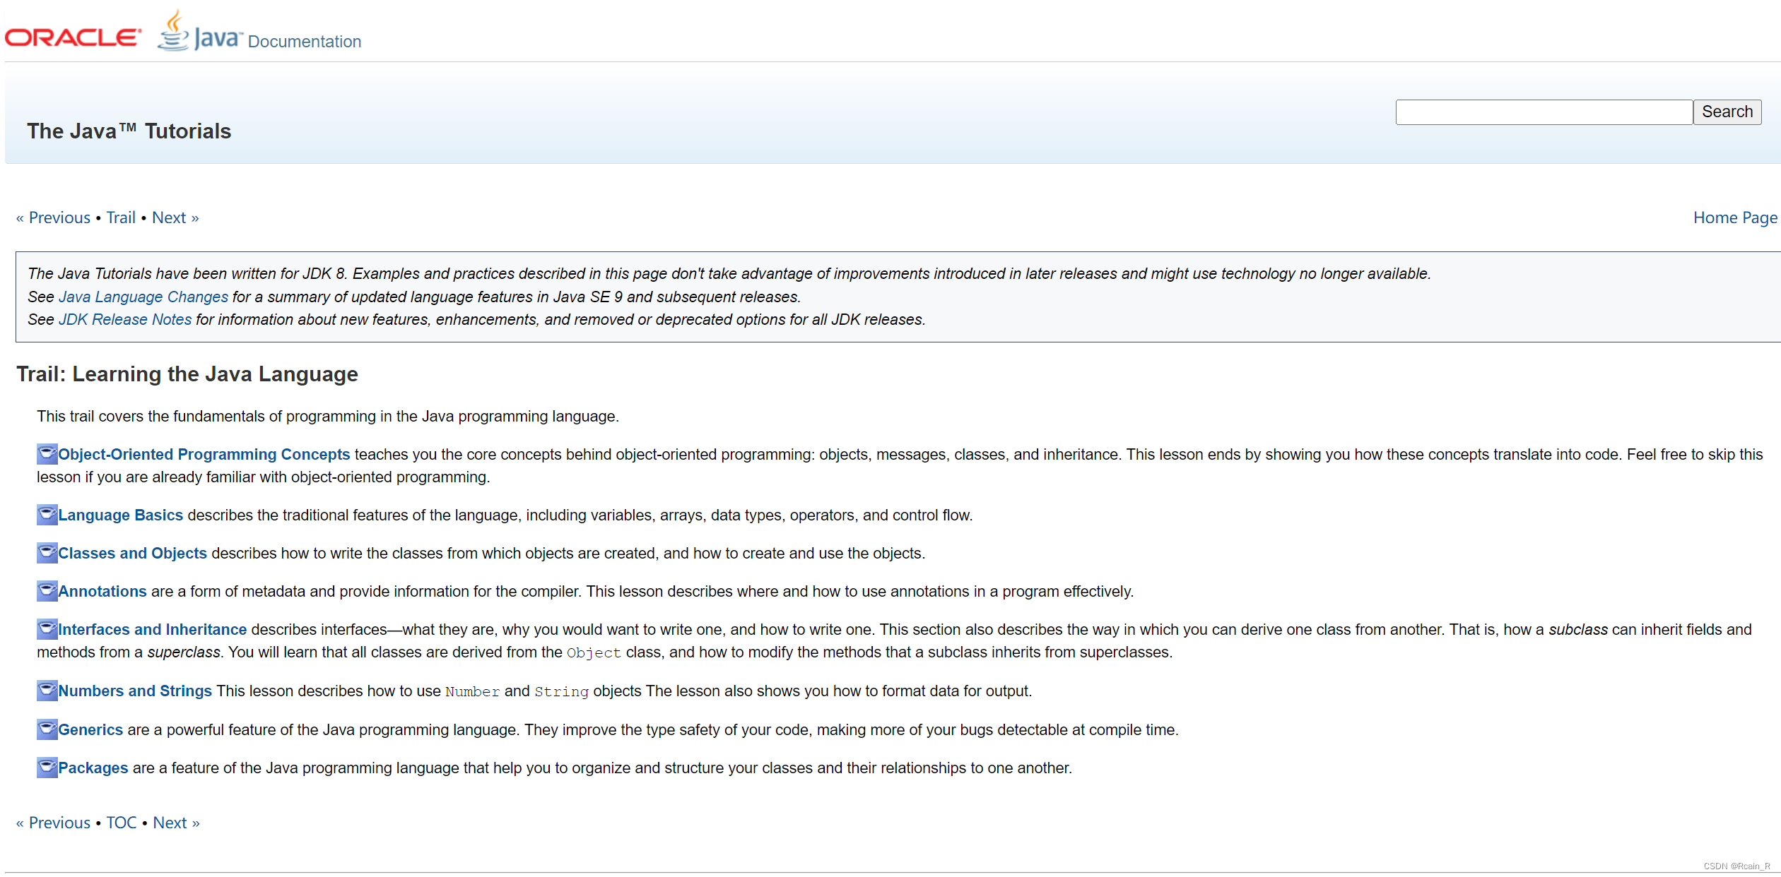Image resolution: width=1781 pixels, height=877 pixels.
Task: Click the bottom Previous navigation link
Action: [53, 823]
